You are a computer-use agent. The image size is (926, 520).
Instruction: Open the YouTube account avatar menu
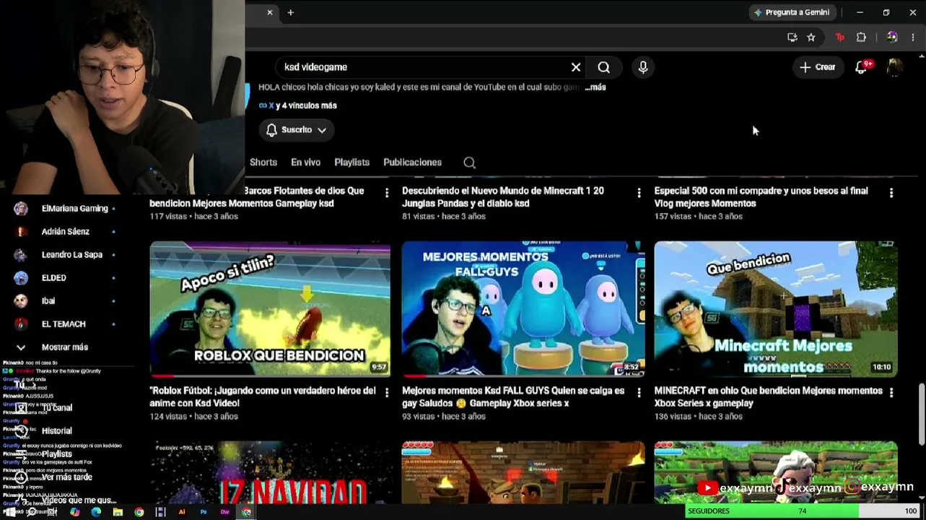894,67
